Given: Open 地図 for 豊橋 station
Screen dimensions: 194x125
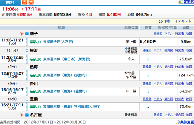Looking at the screenshot, I should point(189,98).
